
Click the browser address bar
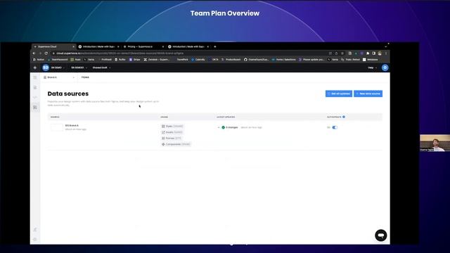(x=189, y=53)
